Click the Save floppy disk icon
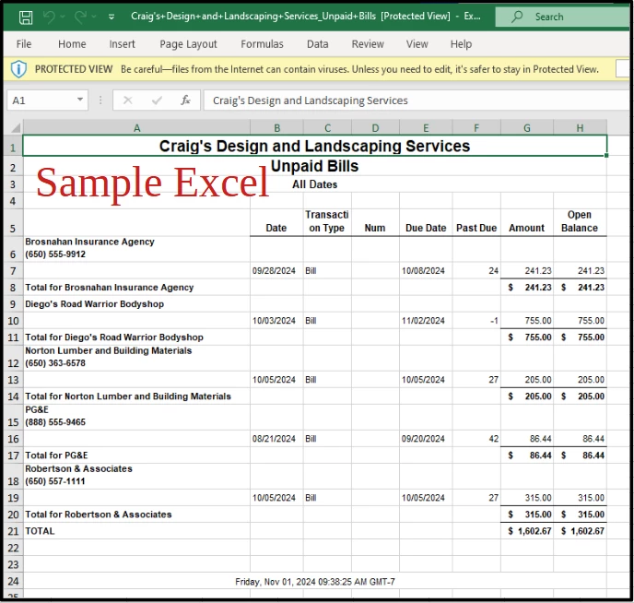The height and width of the screenshot is (603, 634). tap(26, 18)
